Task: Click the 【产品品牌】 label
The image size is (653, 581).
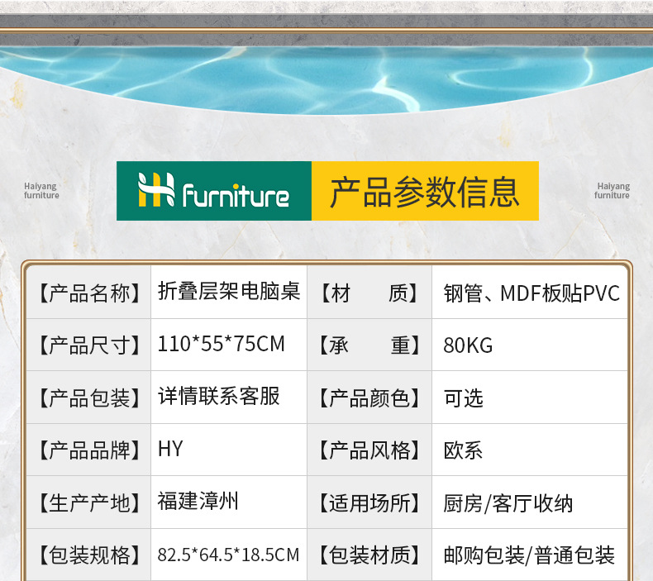Action: tap(88, 450)
